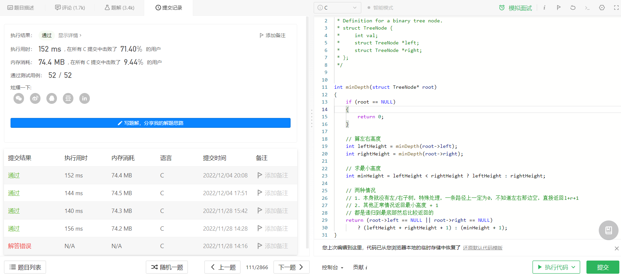Screen dimensions: 621x276
Task: Toggle 智能模式 smart mode
Action: [x=380, y=8]
